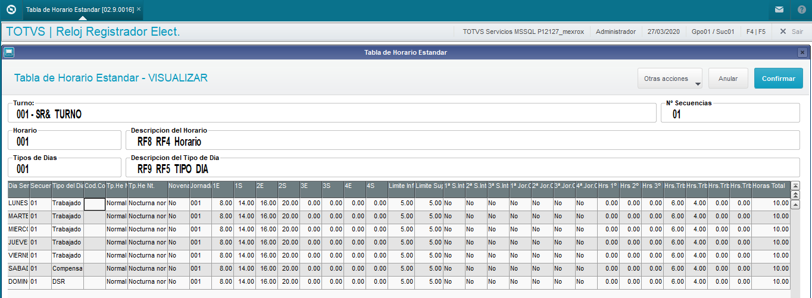Select the MIERCOLES row day cell

[x=18, y=229]
